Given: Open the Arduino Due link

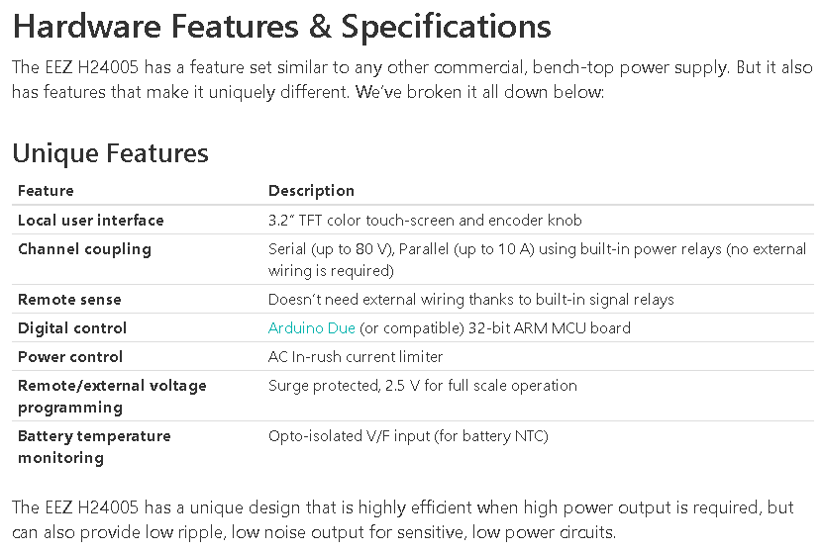Looking at the screenshot, I should pos(312,328).
